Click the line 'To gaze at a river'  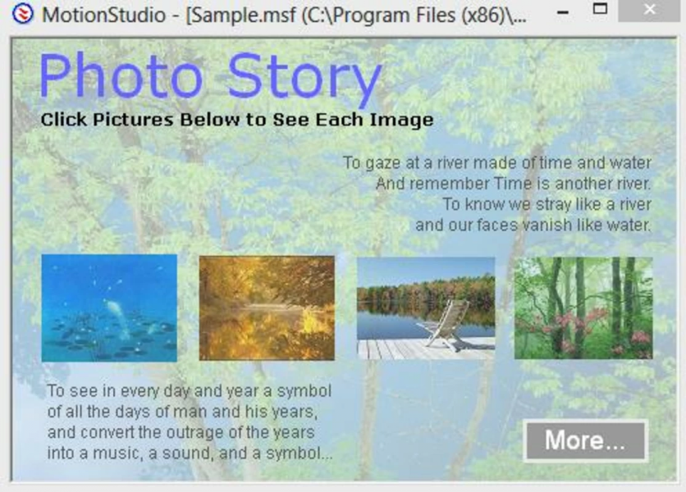(x=496, y=162)
